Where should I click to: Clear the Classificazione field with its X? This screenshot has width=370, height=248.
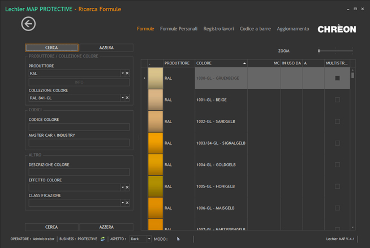(x=127, y=203)
